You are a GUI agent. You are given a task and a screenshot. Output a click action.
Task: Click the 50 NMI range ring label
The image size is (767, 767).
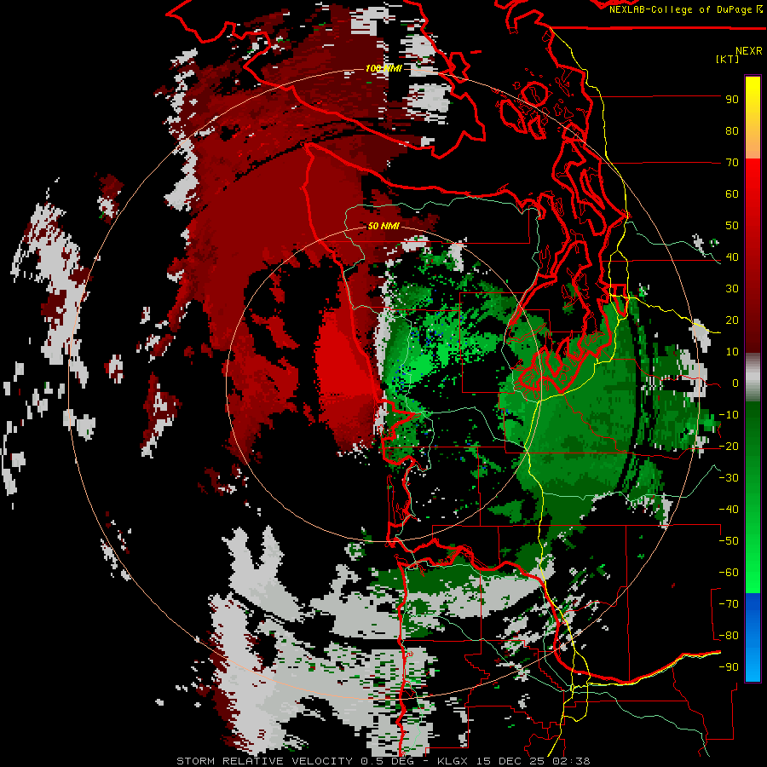(x=383, y=227)
